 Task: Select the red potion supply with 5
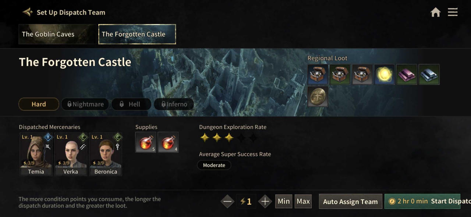click(146, 142)
